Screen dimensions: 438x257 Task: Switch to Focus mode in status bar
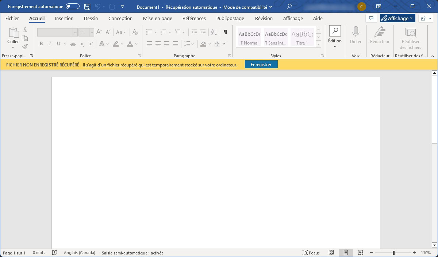point(311,253)
